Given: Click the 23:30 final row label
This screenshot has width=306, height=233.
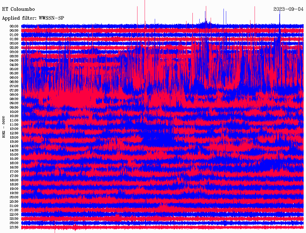Looking at the screenshot, I should point(14,227).
